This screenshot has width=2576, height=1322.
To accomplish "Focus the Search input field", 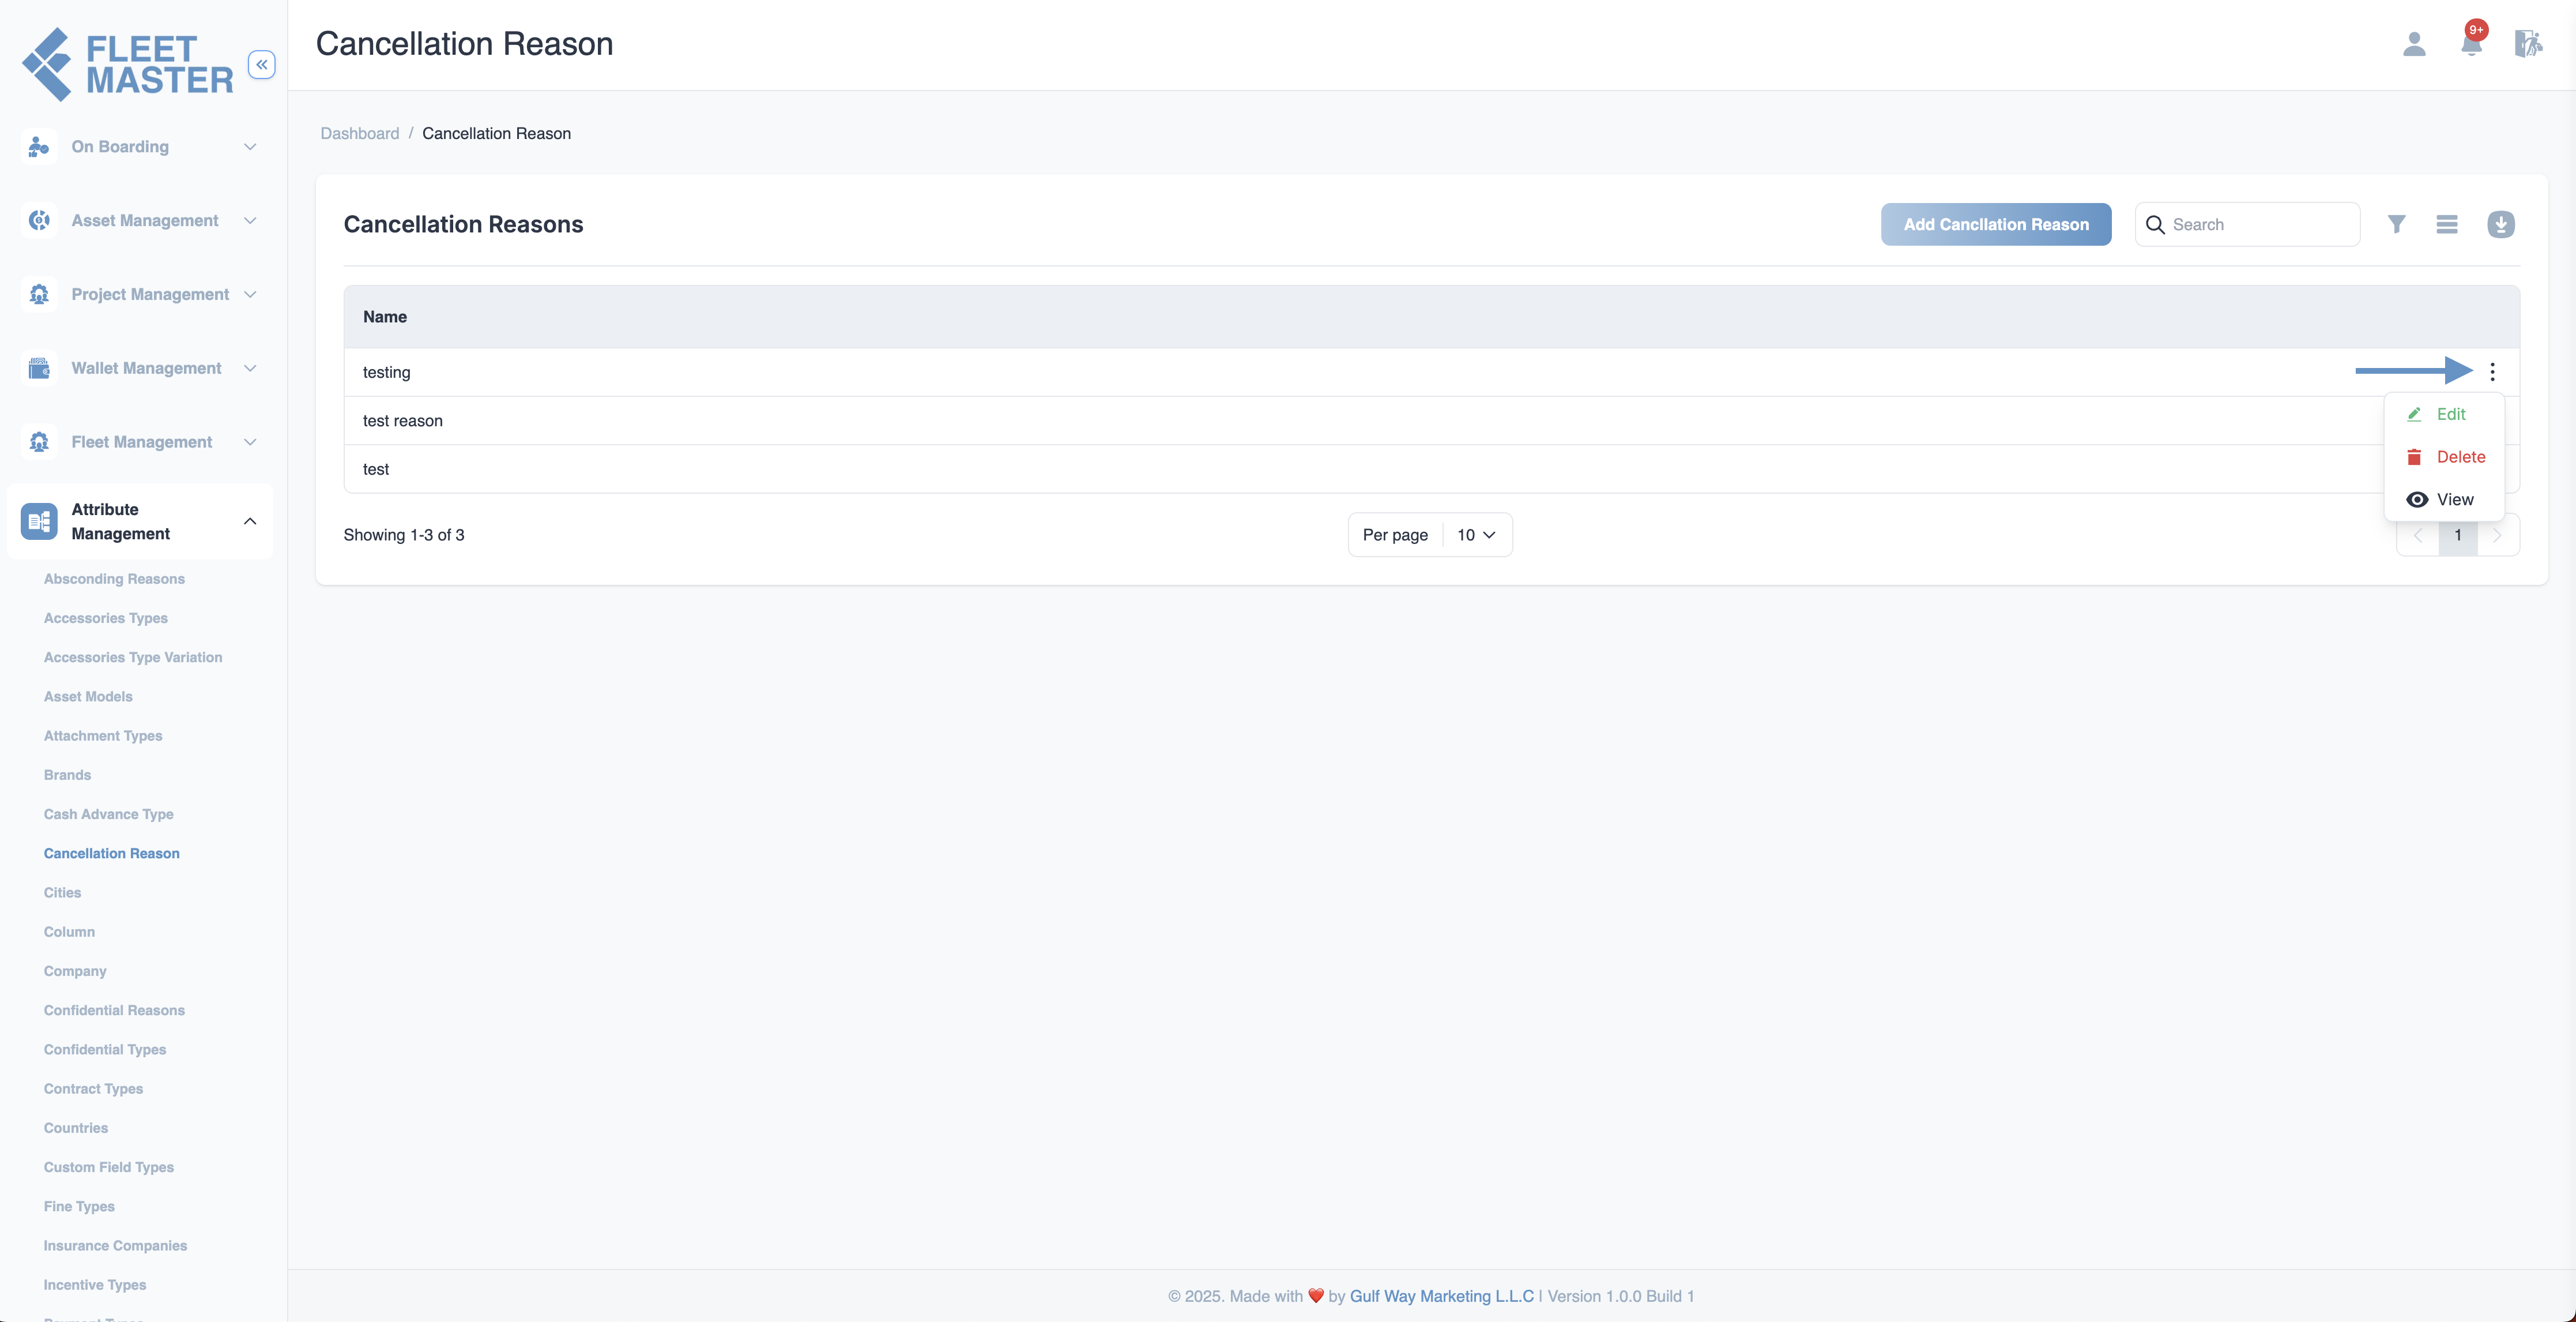I will point(2248,224).
